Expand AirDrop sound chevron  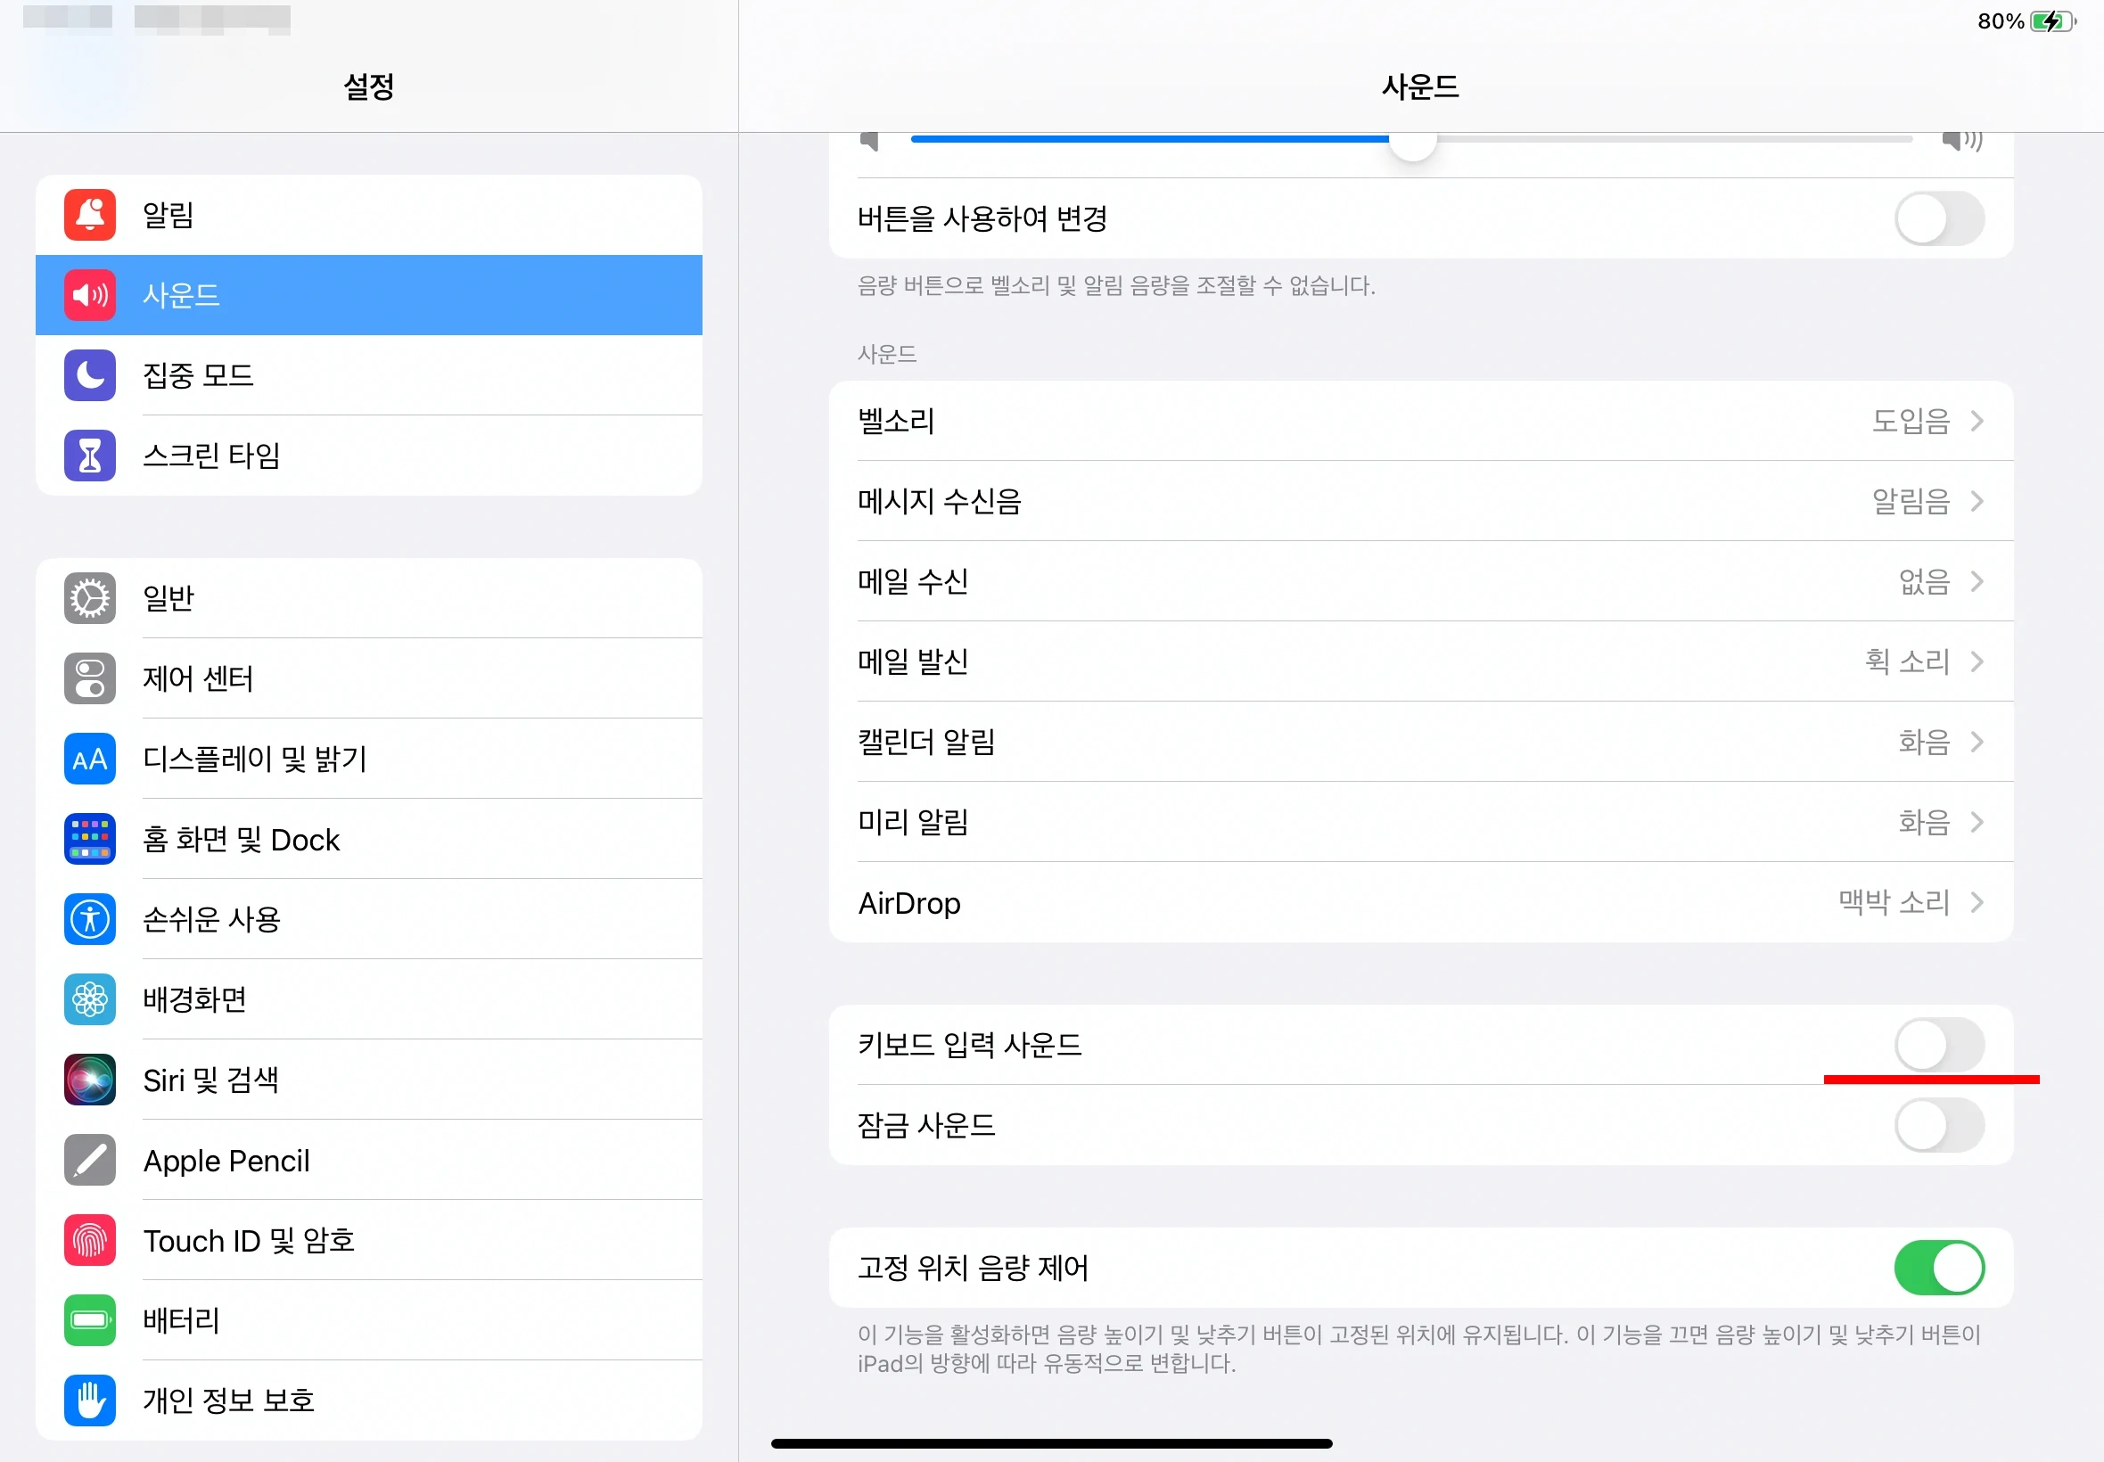1977,903
